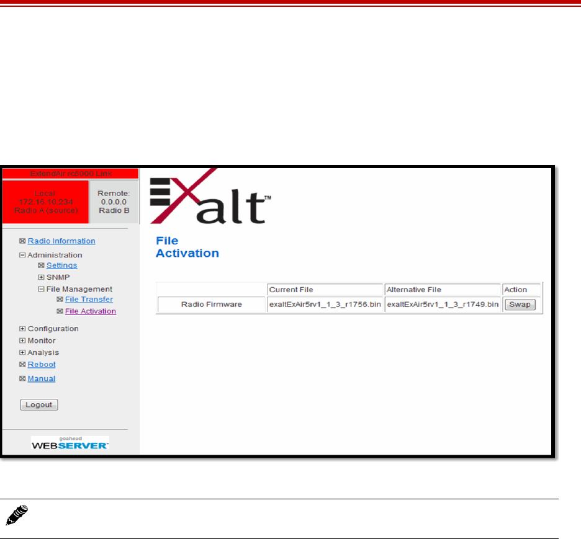Open the Settings link
This screenshot has width=581, height=539.
[62, 265]
